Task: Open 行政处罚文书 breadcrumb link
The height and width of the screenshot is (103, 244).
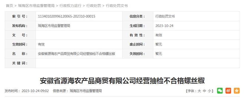Action: (x=117, y=6)
